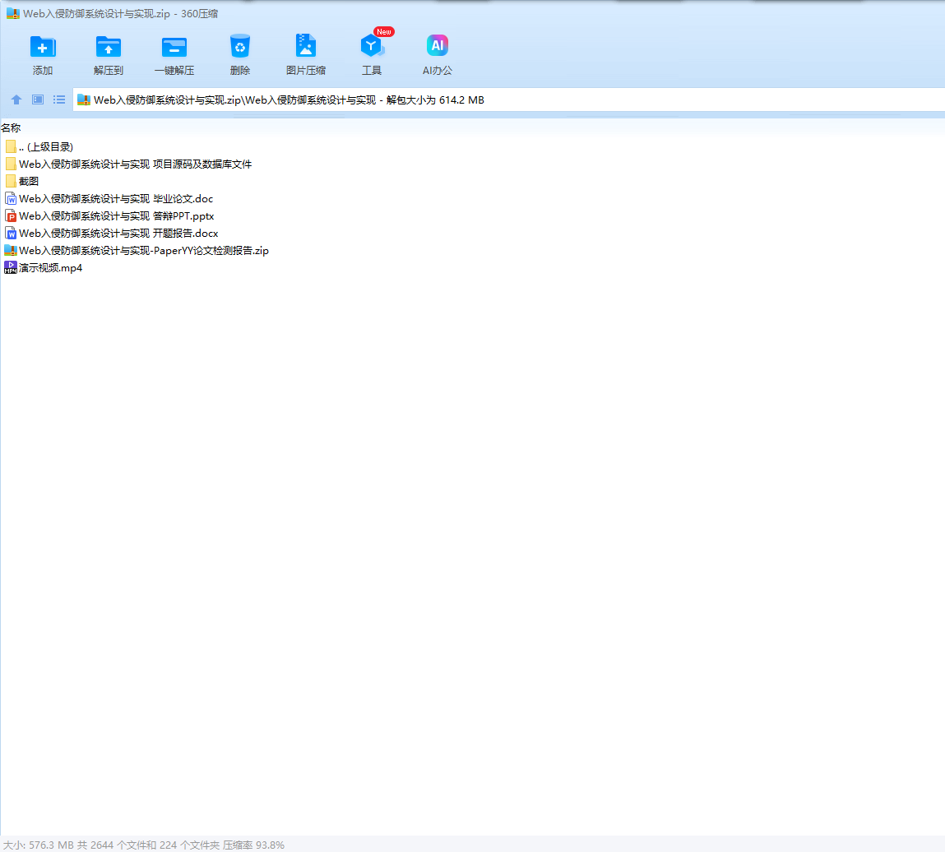
Task: Sort by the 名称 column header
Action: (11, 127)
